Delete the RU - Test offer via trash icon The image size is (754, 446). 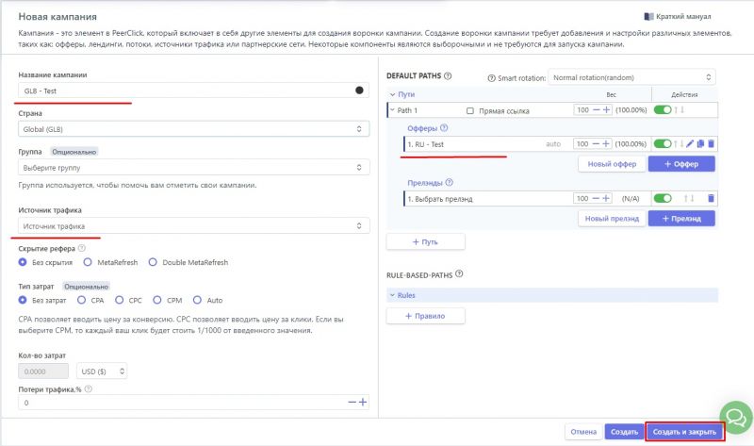point(712,144)
